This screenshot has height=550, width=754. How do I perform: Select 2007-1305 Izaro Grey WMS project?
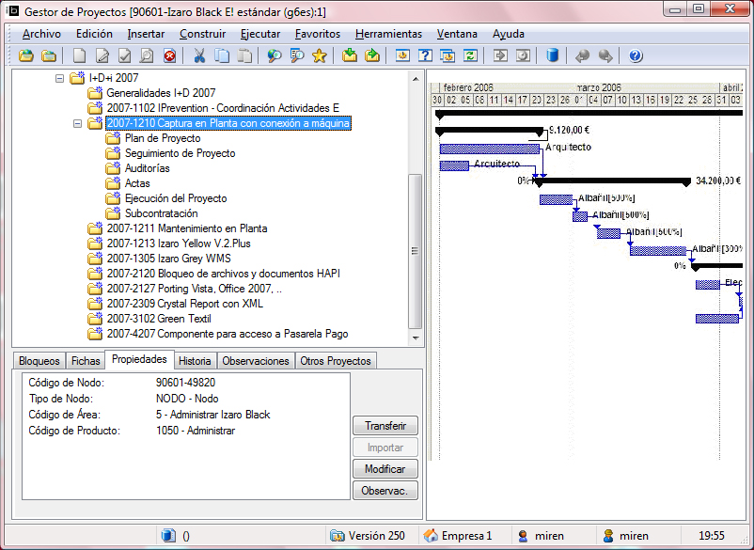[169, 259]
